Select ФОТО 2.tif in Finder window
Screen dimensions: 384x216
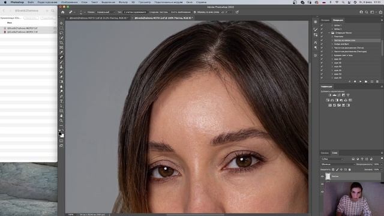(22, 32)
